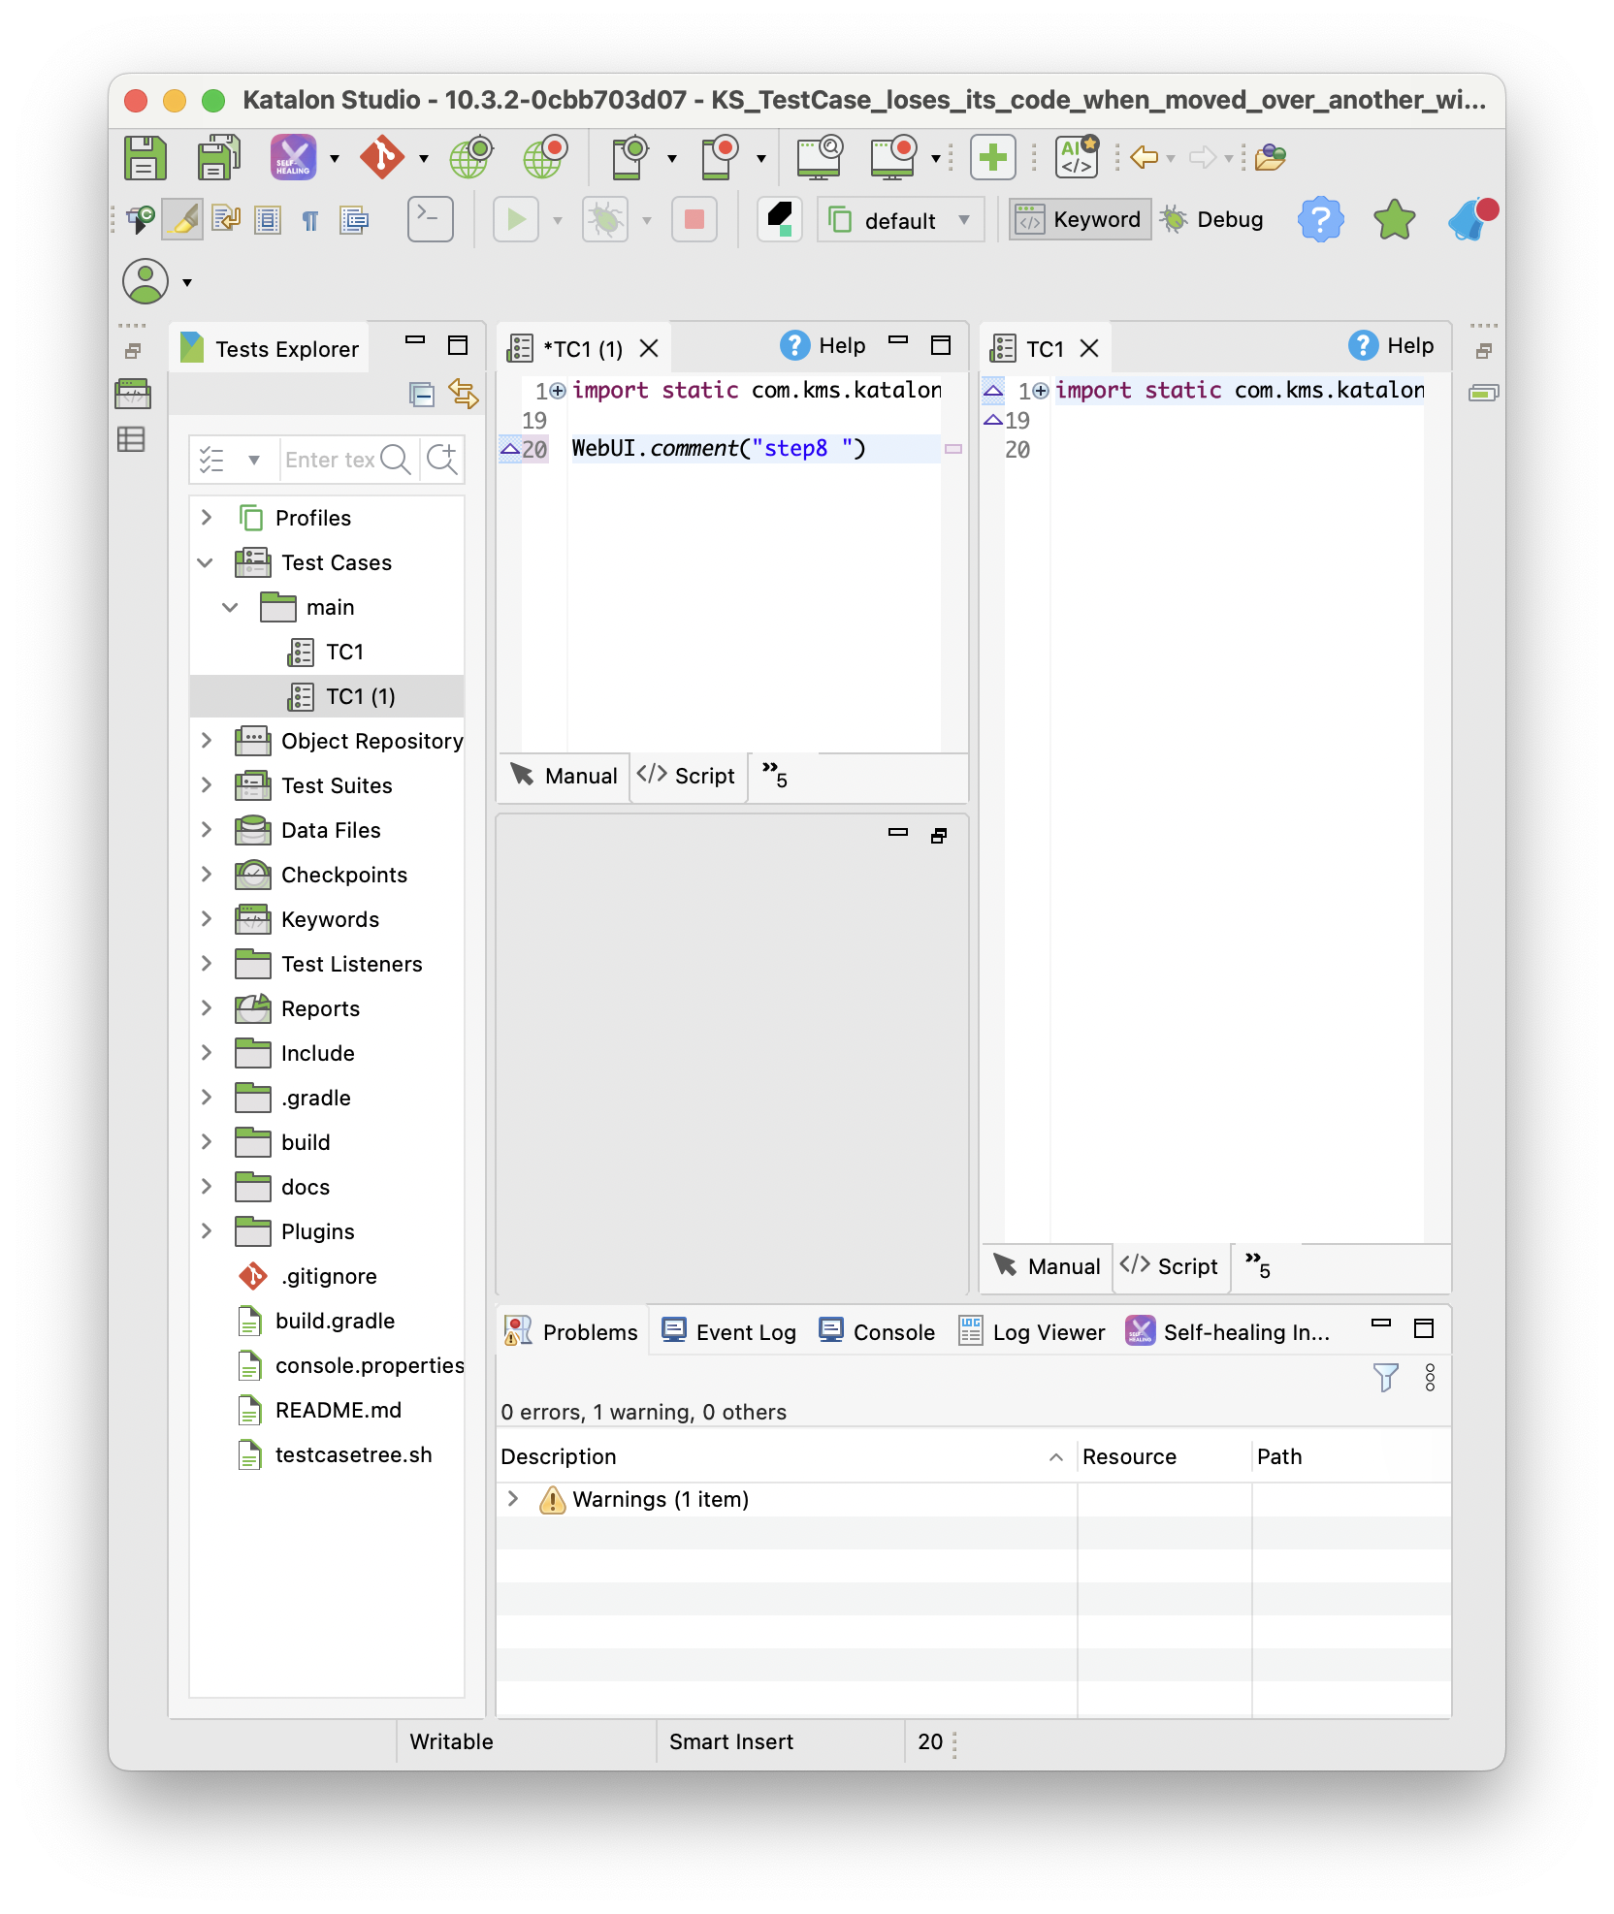Open the Spy Web globe icon
1614x1914 pixels.
[471, 157]
